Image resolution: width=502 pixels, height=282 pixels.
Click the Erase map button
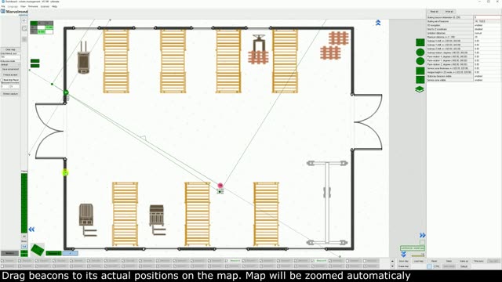pos(403,266)
